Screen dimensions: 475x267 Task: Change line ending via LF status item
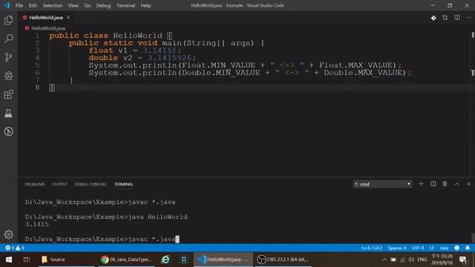tap(431, 248)
